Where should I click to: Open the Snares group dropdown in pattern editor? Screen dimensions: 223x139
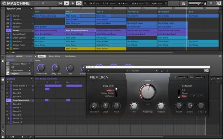pyautogui.click(x=32, y=79)
